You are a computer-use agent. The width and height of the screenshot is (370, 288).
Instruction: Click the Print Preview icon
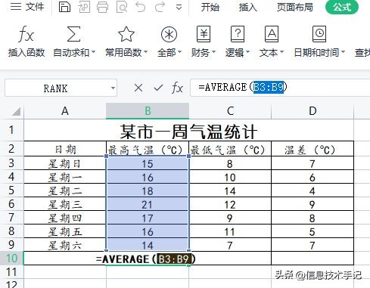122,7
